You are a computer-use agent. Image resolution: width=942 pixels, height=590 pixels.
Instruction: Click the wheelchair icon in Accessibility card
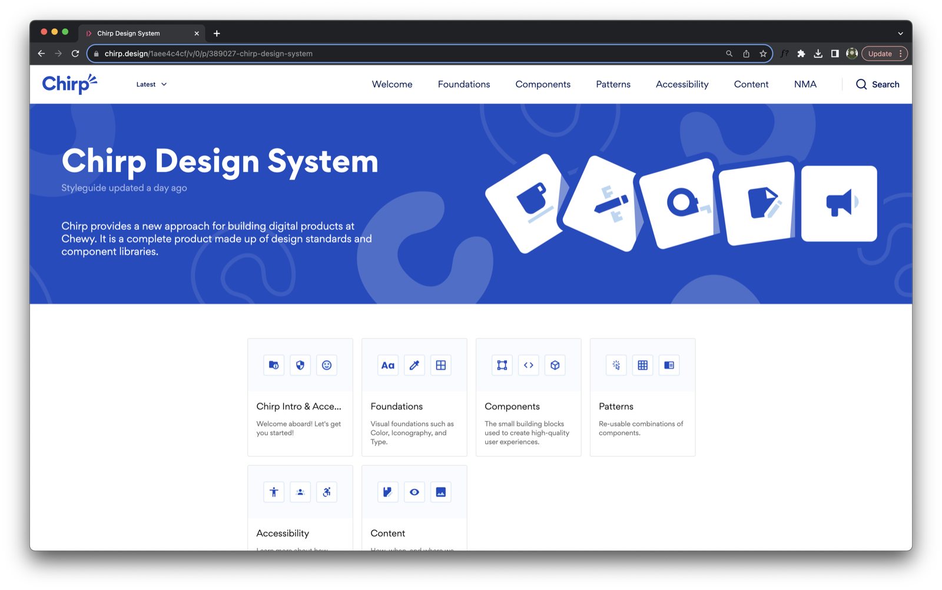click(327, 492)
